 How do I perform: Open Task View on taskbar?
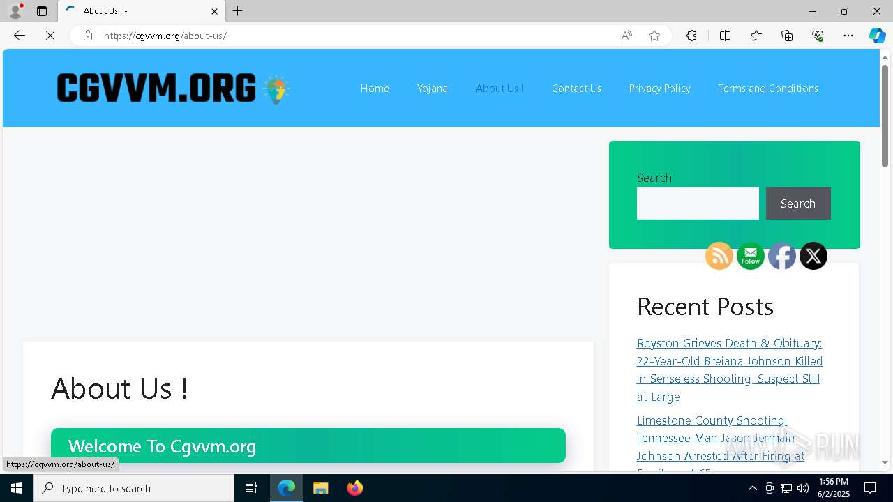(251, 488)
